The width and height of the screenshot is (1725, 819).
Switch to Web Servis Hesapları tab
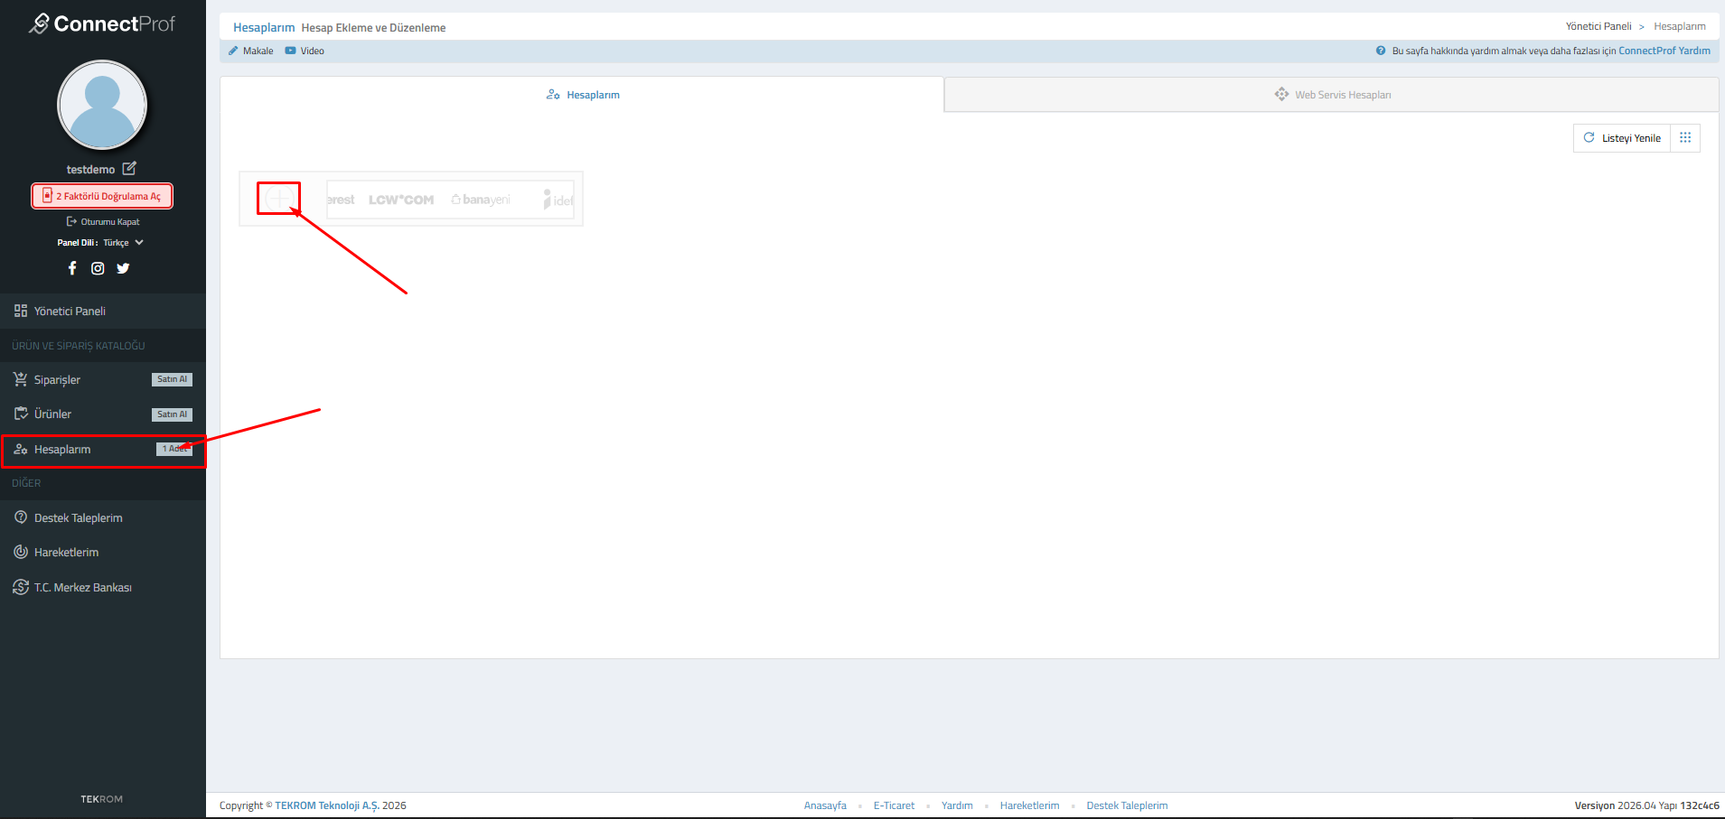pos(1332,95)
